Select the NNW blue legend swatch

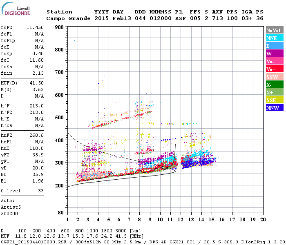click(x=275, y=107)
